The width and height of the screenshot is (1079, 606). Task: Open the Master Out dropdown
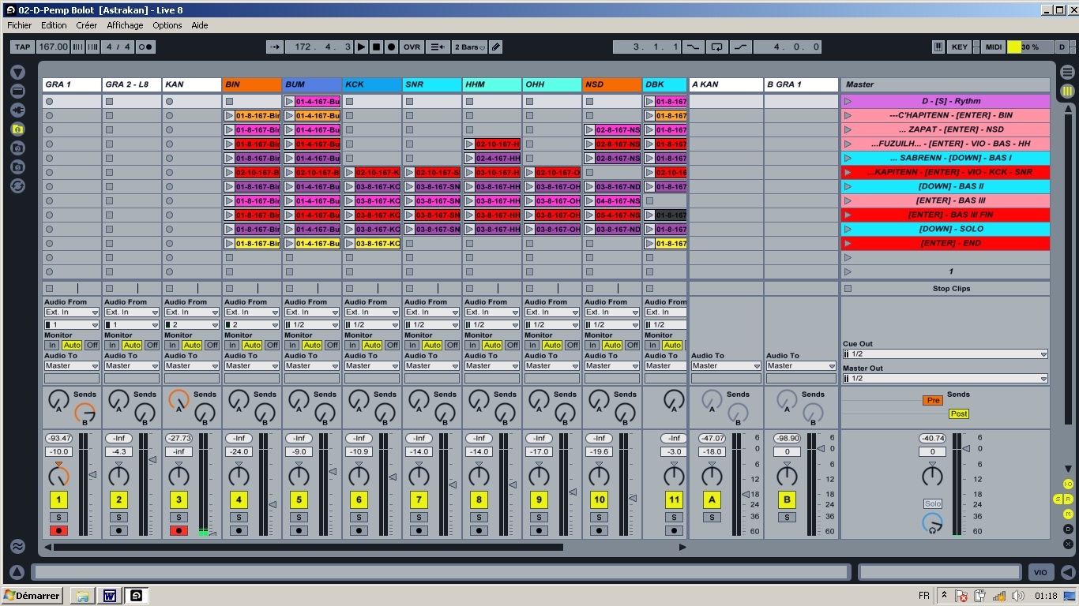[x=945, y=379]
